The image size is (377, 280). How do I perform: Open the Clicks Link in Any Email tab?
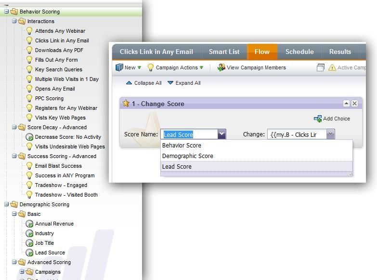[156, 52]
